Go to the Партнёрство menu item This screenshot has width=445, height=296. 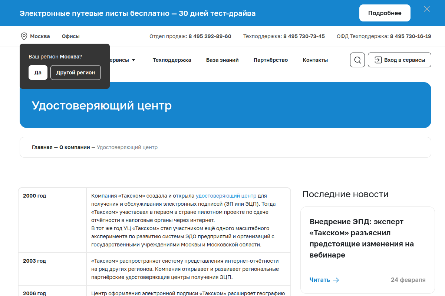pos(271,60)
